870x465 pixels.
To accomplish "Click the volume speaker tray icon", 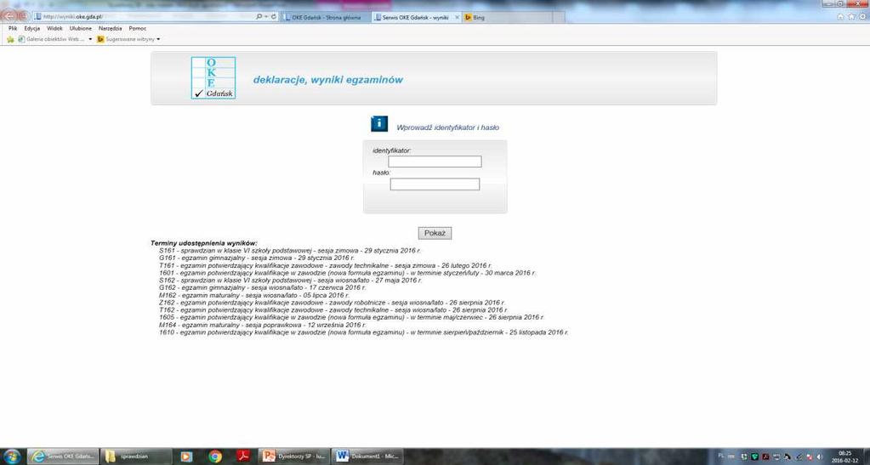I will point(819,456).
